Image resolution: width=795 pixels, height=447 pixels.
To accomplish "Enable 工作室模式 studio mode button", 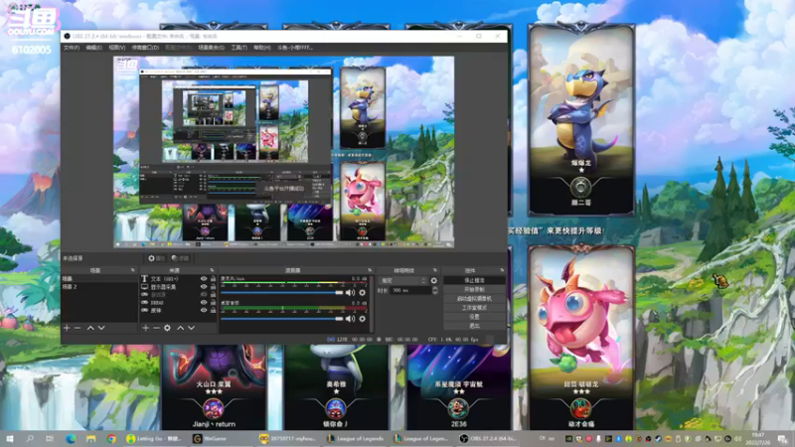I will click(474, 308).
